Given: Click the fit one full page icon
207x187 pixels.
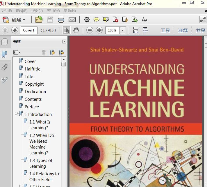Looking at the screenshot, I should coord(145,30).
